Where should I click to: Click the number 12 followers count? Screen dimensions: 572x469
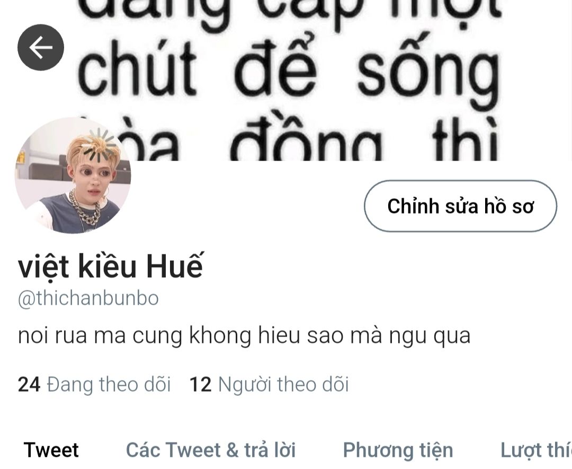201,385
